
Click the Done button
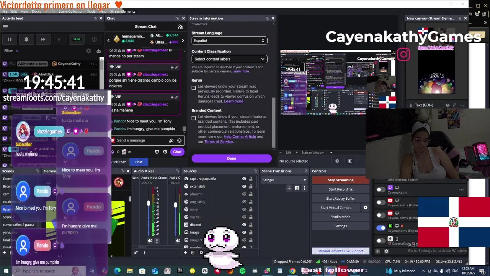click(232, 158)
